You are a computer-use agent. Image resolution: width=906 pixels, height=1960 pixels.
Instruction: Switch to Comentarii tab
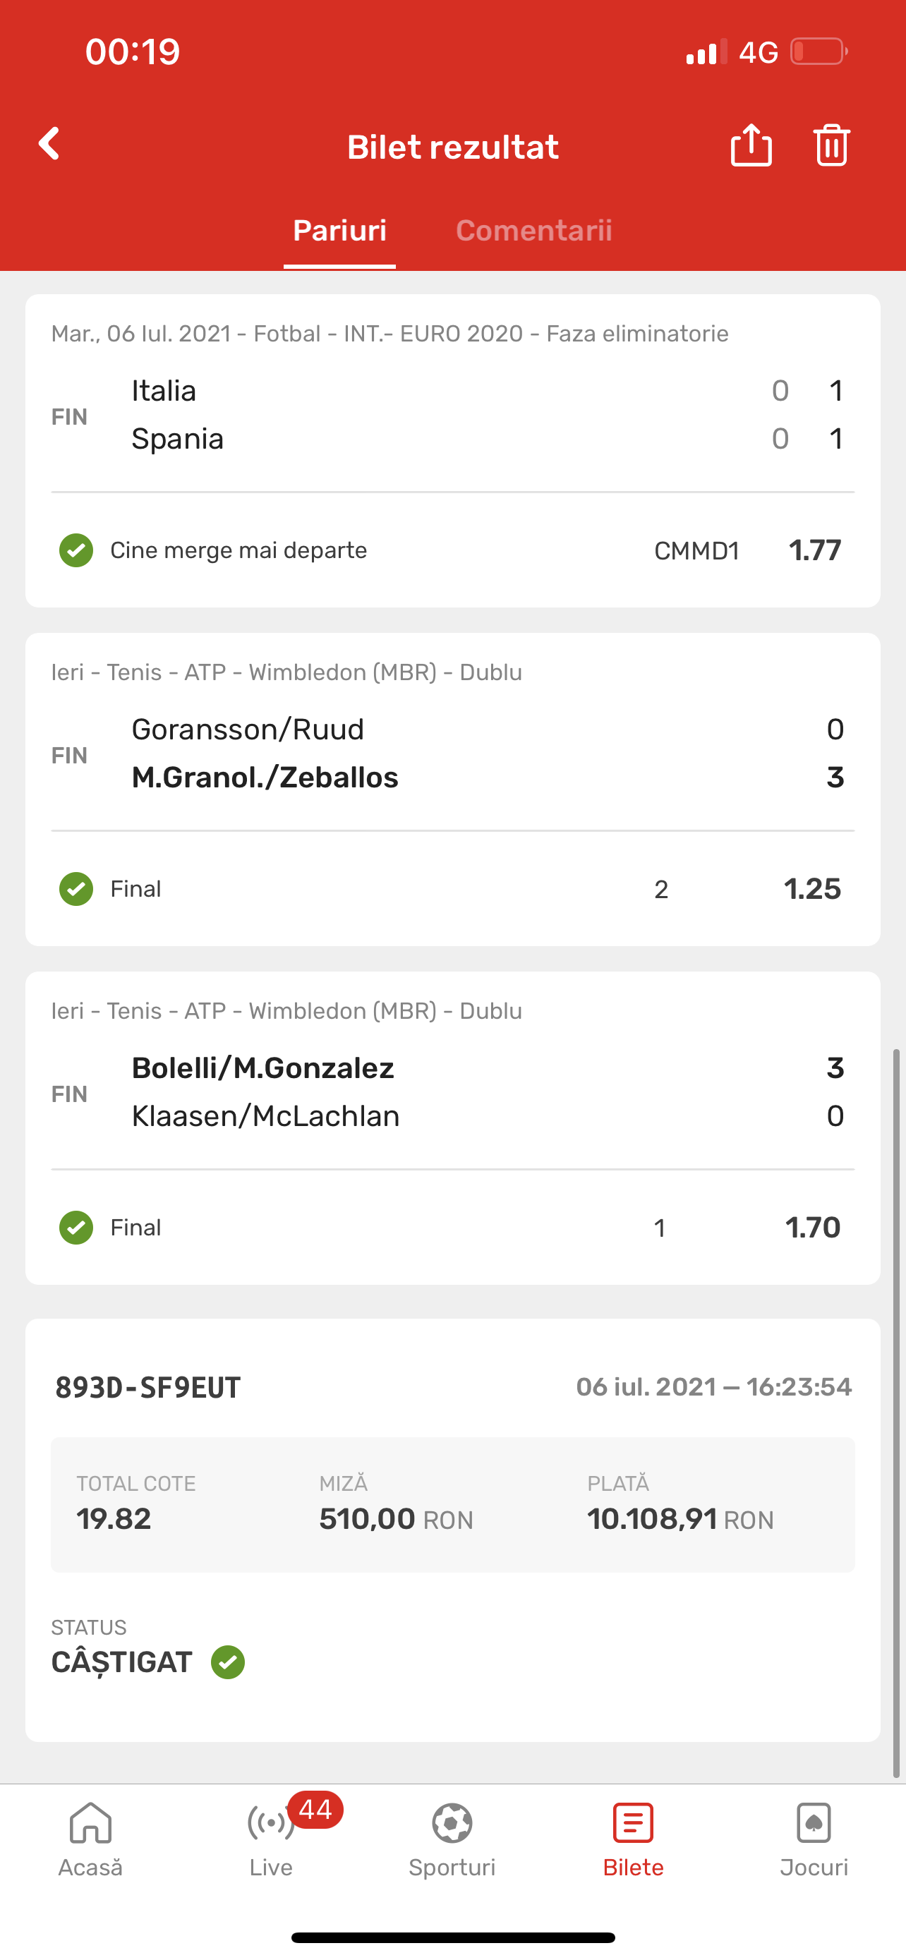(x=534, y=231)
